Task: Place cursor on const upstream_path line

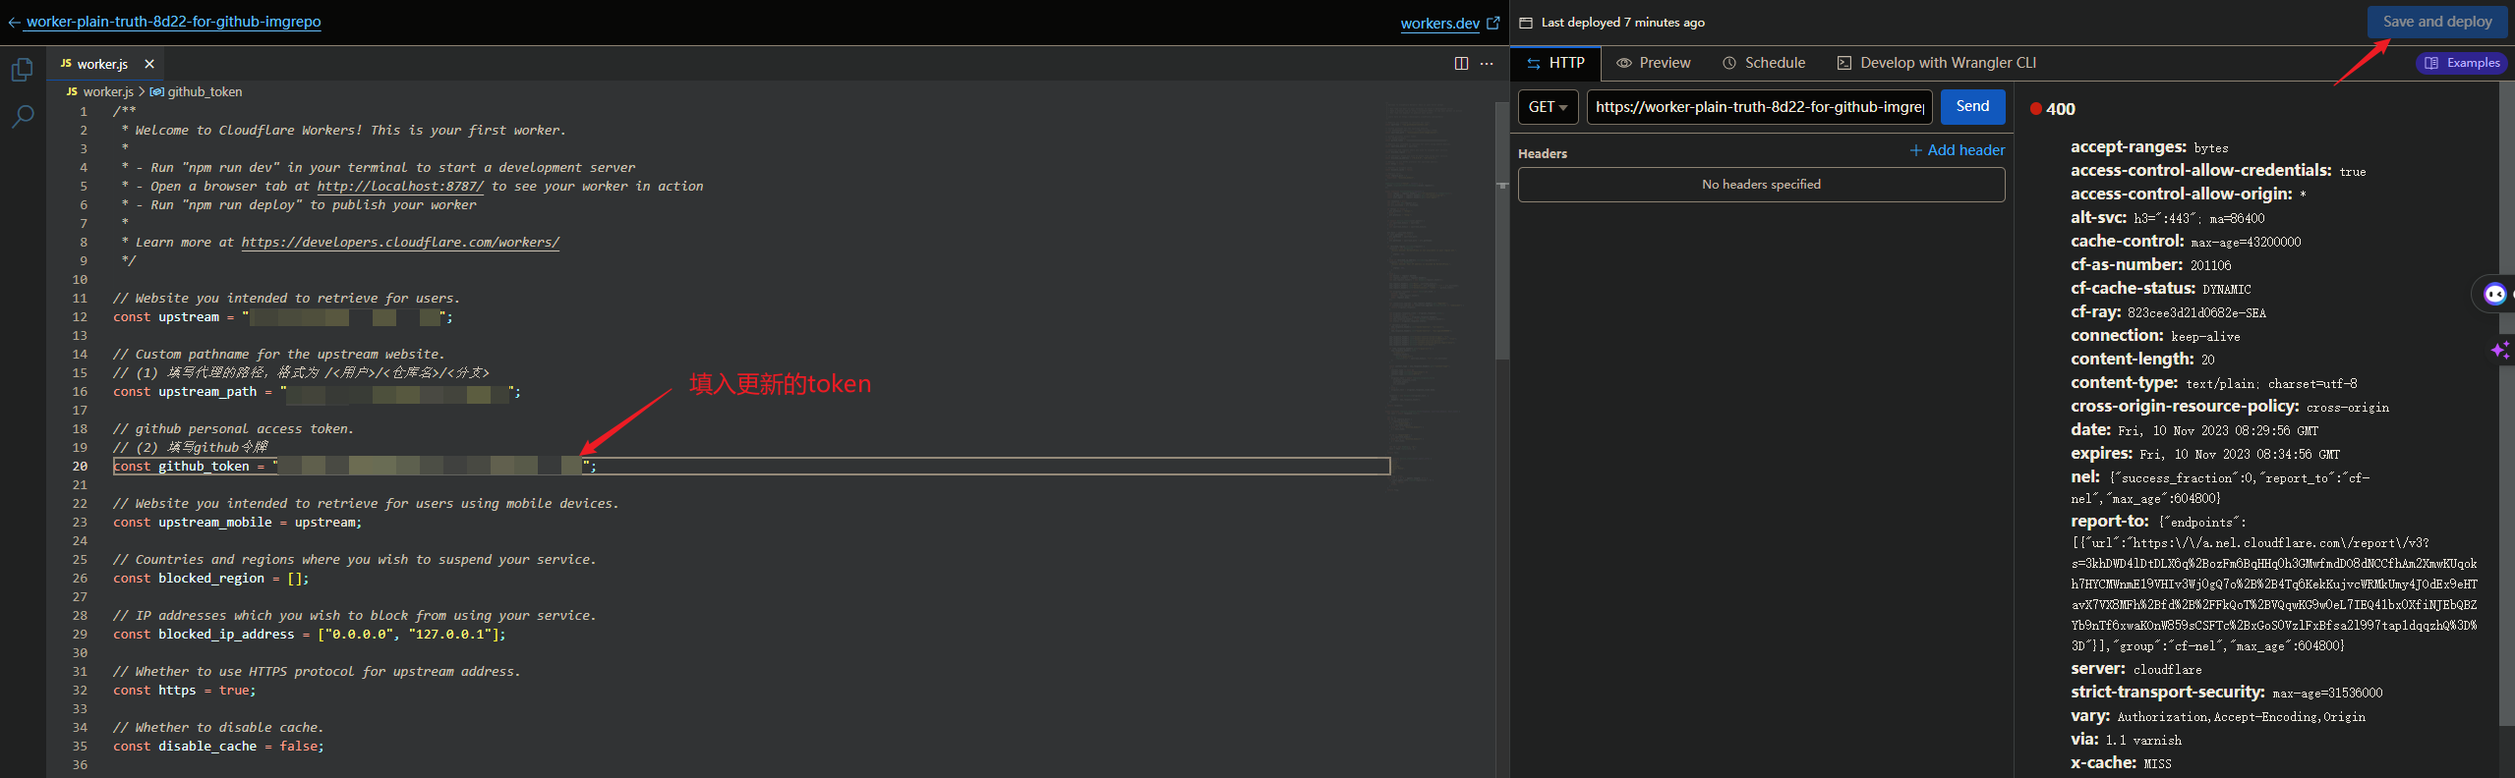Action: [x=317, y=391]
